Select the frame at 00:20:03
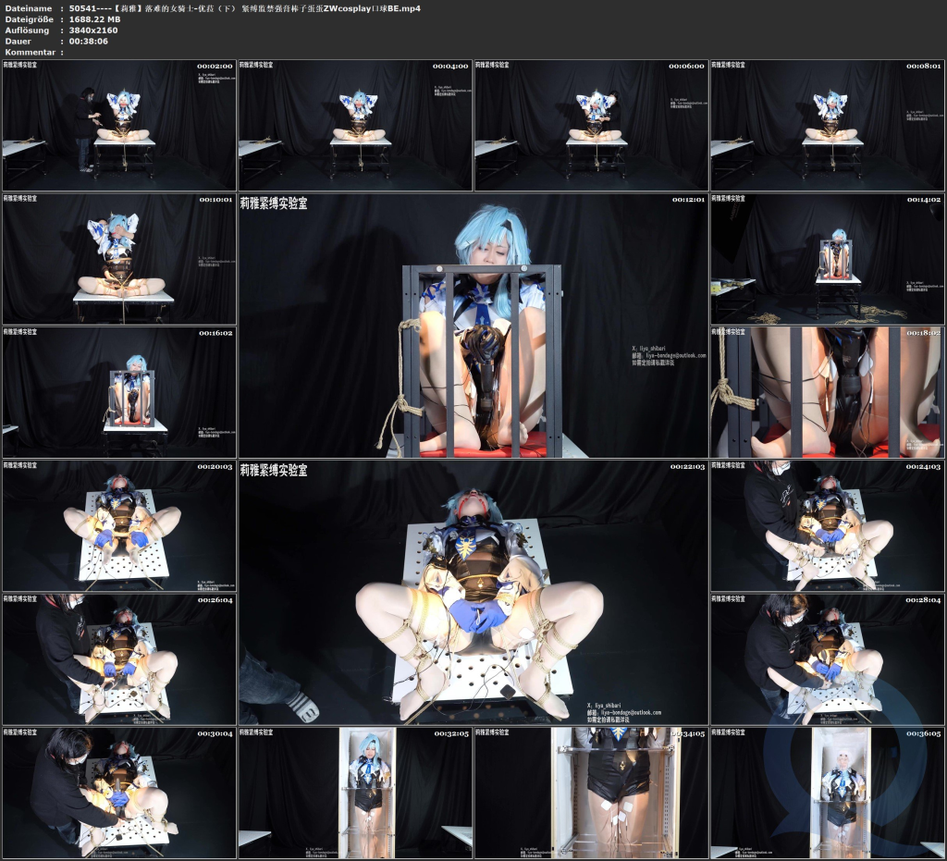Screen dimensions: 947x861 click(x=119, y=525)
